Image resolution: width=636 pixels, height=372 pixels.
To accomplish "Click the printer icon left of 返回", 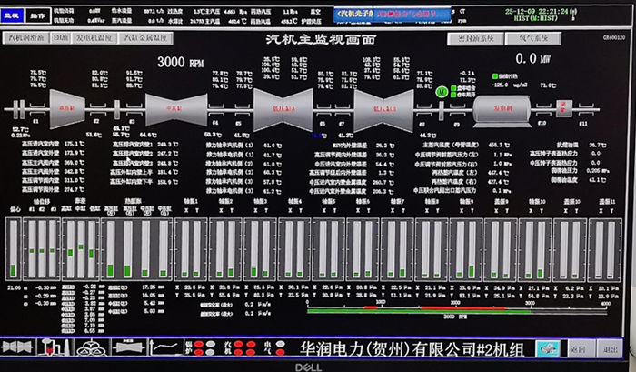I will click(x=546, y=347).
